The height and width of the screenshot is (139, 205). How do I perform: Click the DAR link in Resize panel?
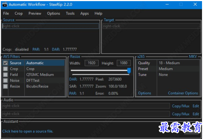click(x=73, y=79)
